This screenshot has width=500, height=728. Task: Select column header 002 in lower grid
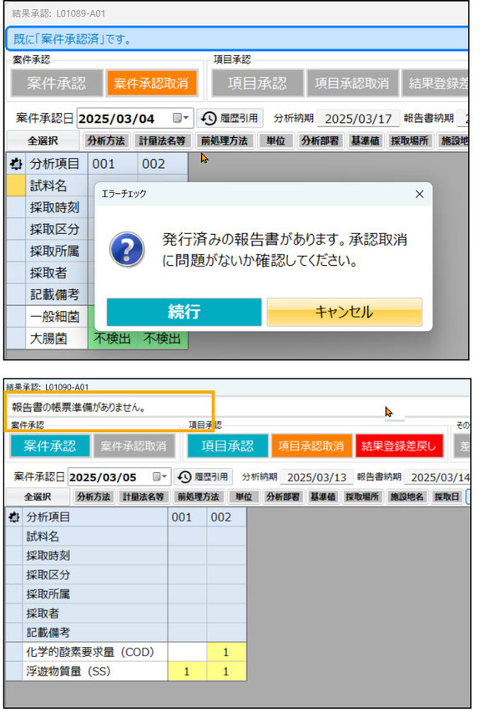point(226,517)
